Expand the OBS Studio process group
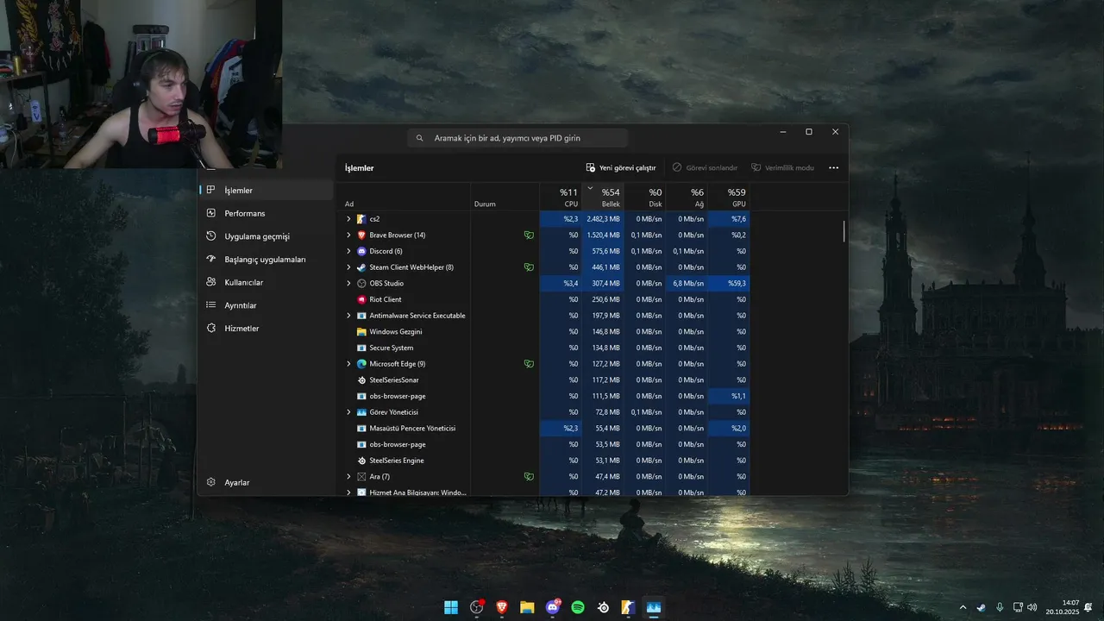This screenshot has width=1104, height=621. coord(348,283)
